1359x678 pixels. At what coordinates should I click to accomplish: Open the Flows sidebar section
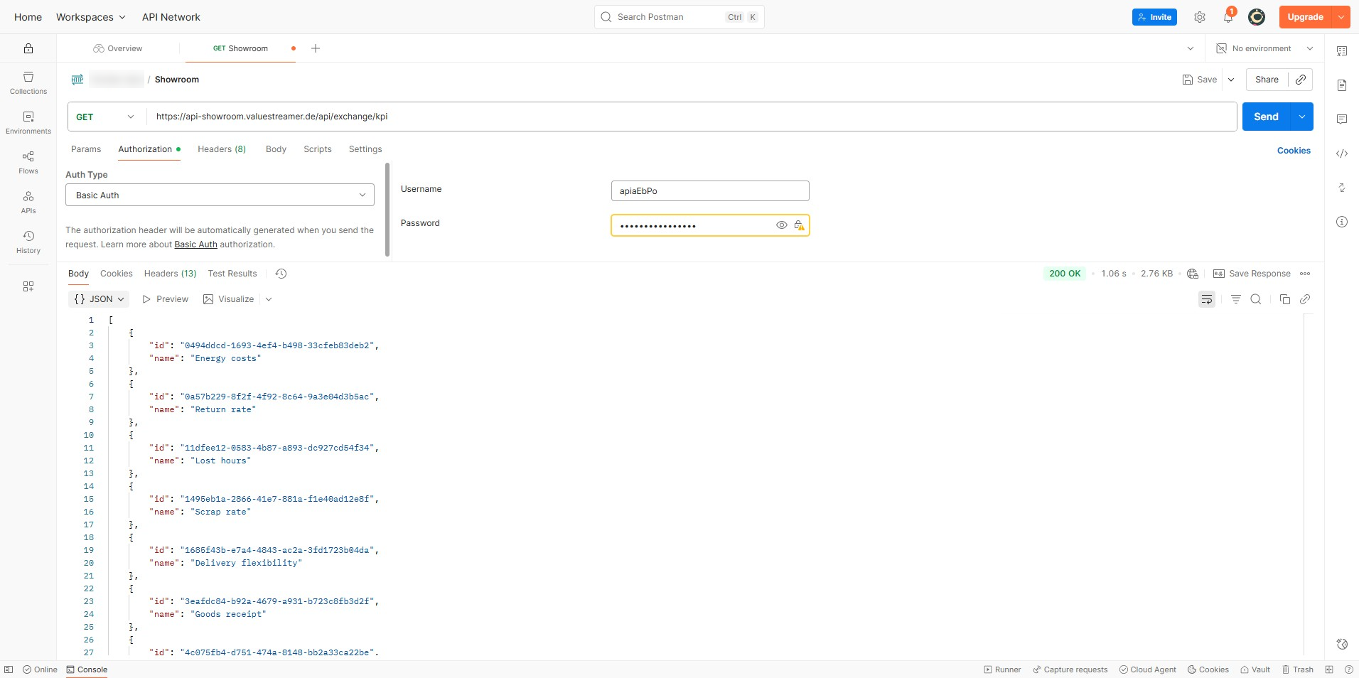coord(28,162)
